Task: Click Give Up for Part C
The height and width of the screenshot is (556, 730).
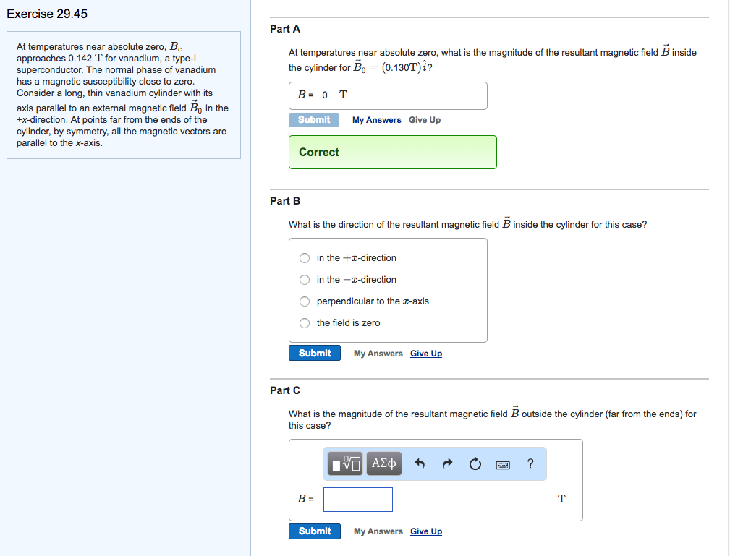Action: click(x=425, y=531)
